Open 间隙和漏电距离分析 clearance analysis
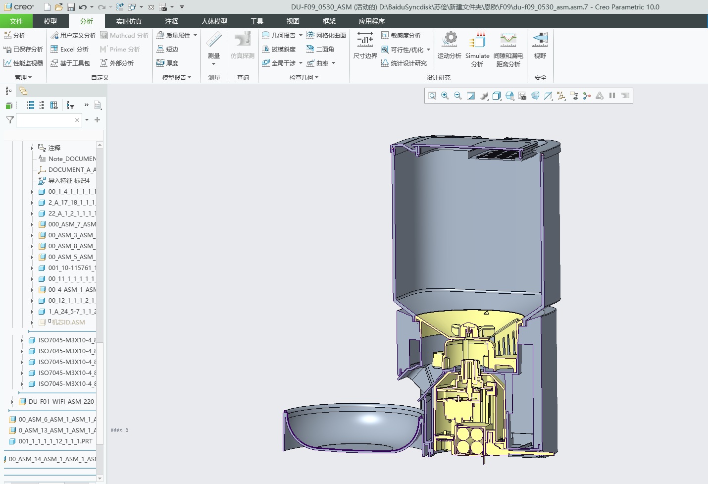Viewport: 708px width, 484px height. 507,48
